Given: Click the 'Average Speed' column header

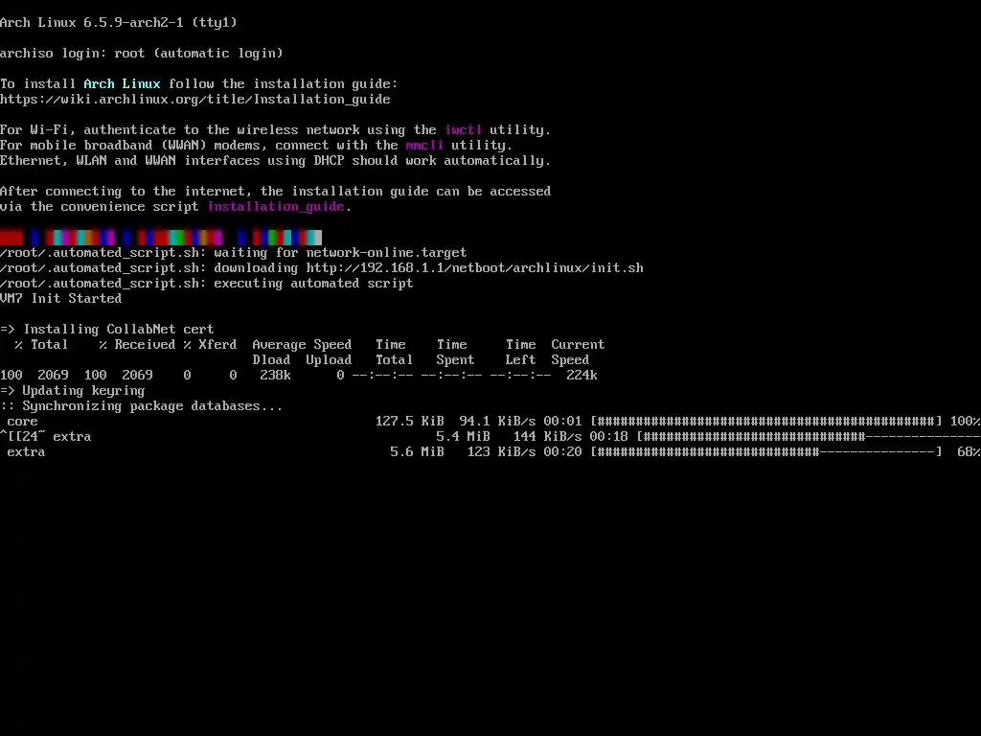Looking at the screenshot, I should pyautogui.click(x=302, y=344).
